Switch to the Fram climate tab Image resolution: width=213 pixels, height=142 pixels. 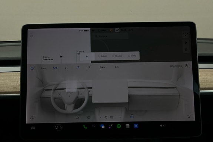point(102,67)
